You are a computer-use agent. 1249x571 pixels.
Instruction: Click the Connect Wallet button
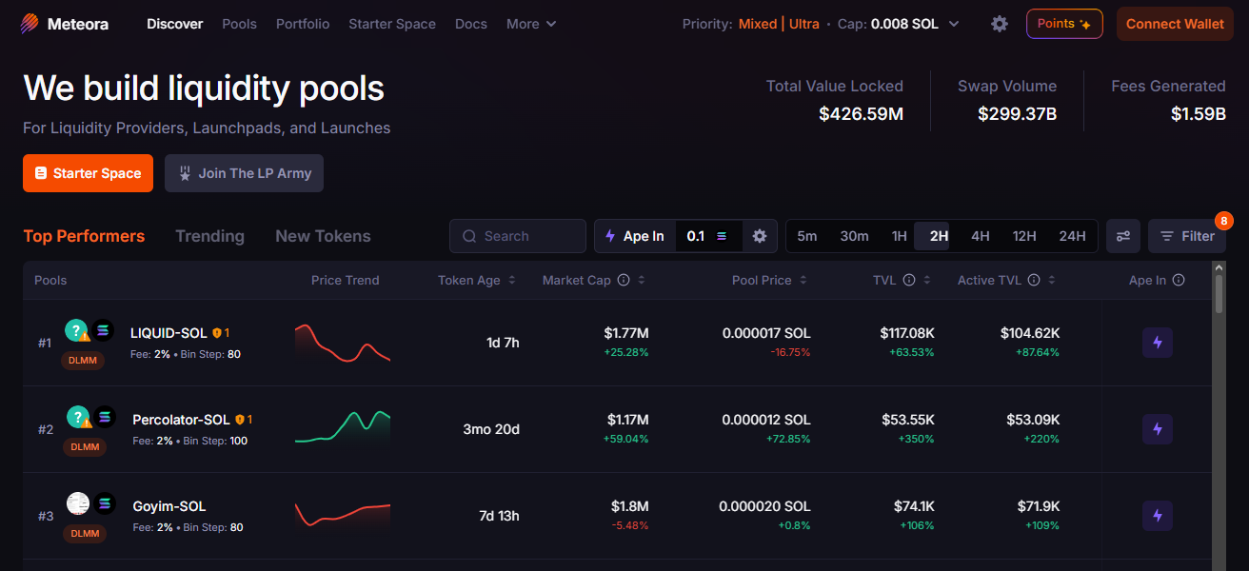click(1175, 24)
